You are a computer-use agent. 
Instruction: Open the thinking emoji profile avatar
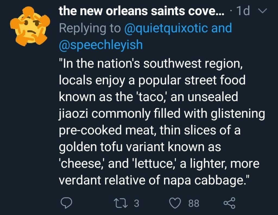pyautogui.click(x=30, y=26)
